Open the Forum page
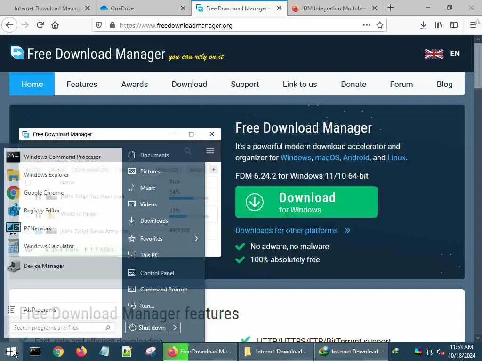 coord(401,84)
